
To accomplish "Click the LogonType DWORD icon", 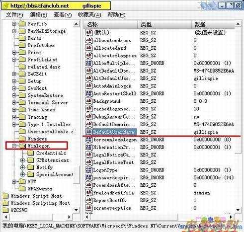I will coord(88,170).
